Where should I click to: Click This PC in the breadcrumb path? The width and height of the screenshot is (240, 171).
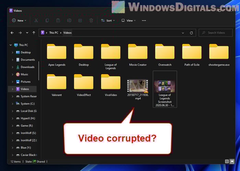point(54,33)
